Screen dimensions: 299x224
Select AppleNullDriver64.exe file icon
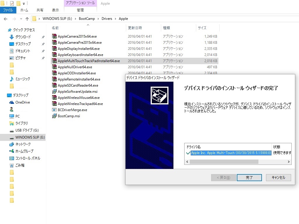[54, 67]
